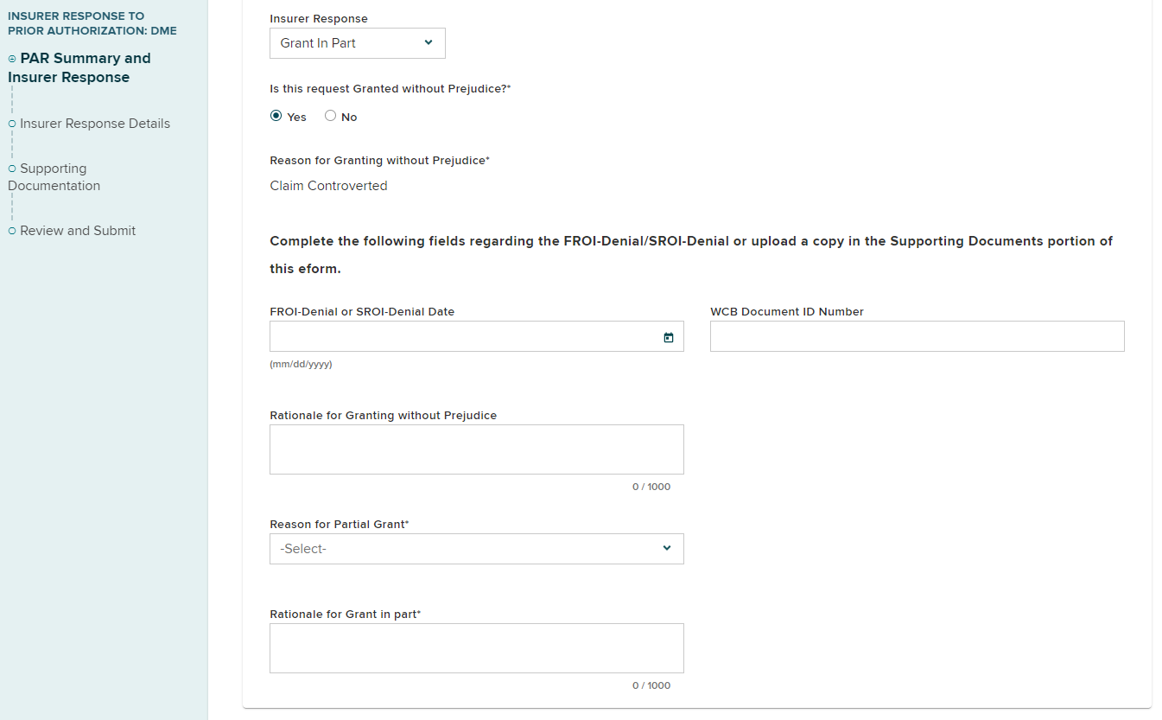
Task: Open the Supporting Documentation section link
Action: click(x=54, y=177)
